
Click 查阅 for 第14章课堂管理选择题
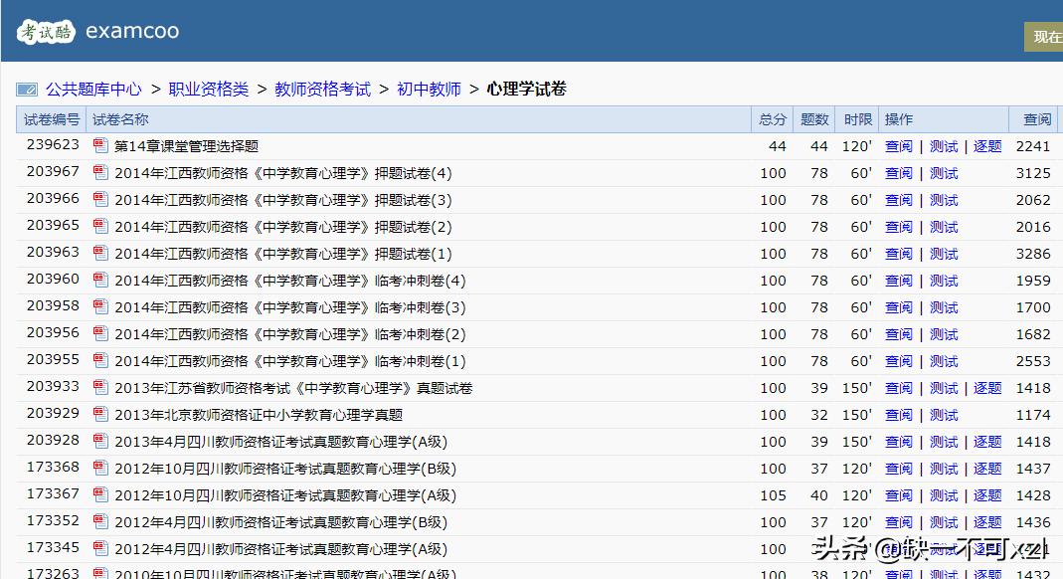point(898,146)
